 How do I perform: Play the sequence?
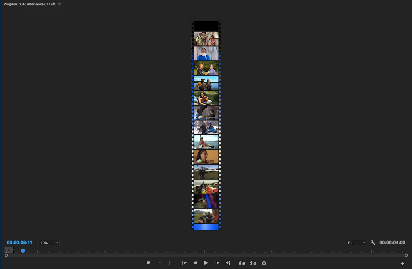206,263
